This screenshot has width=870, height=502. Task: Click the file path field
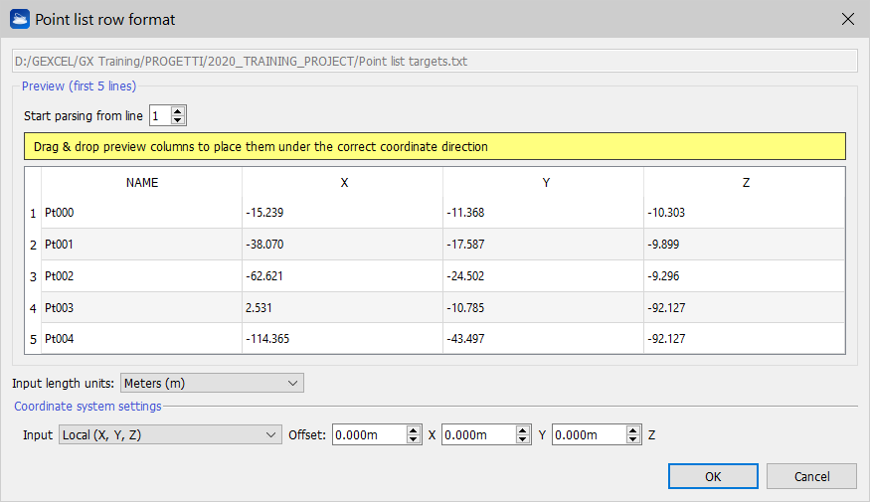pos(435,62)
